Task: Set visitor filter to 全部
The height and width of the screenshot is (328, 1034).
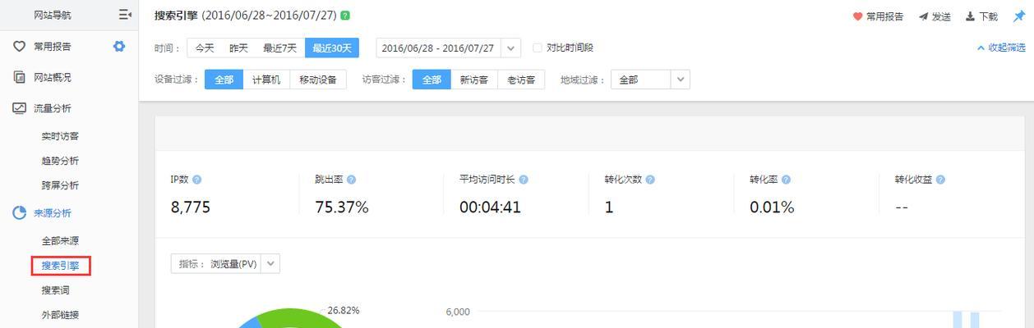Action: pos(432,80)
